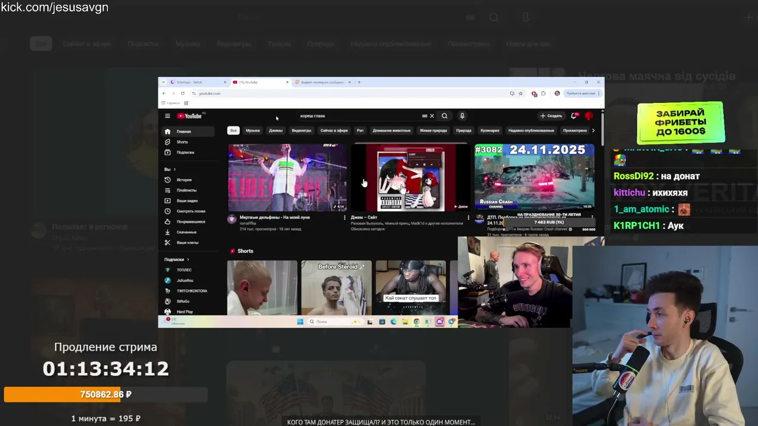Expand the Подписки subscriptions header
This screenshot has width=758, height=426.
[x=176, y=259]
